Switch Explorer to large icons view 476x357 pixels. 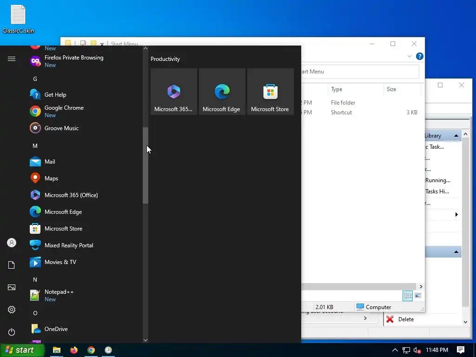pyautogui.click(x=418, y=296)
